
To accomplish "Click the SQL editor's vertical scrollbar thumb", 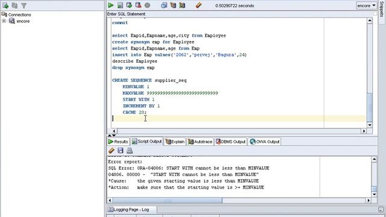I will (x=370, y=107).
